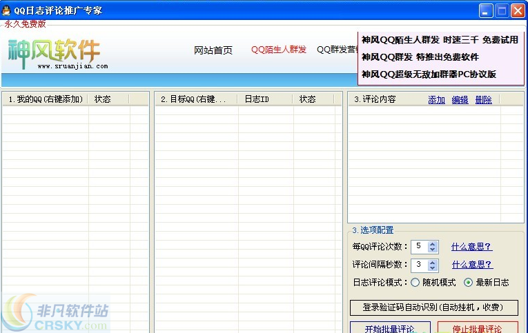Click the 评论内容 column header
Image resolution: width=528 pixels, height=333 pixels.
point(375,99)
